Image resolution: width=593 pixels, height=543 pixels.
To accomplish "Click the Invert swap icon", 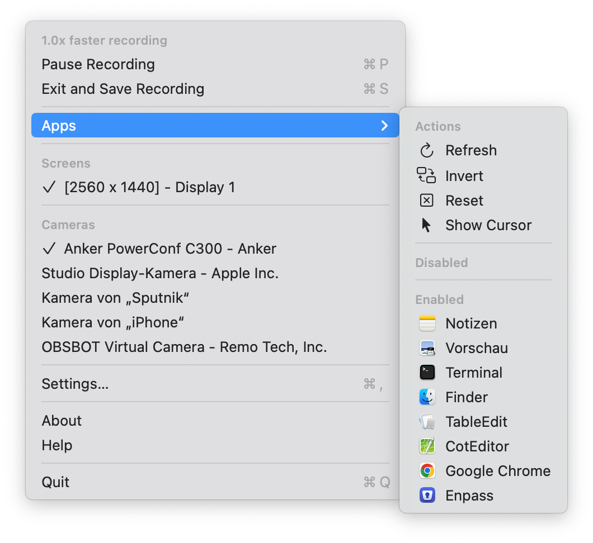I will coord(426,175).
